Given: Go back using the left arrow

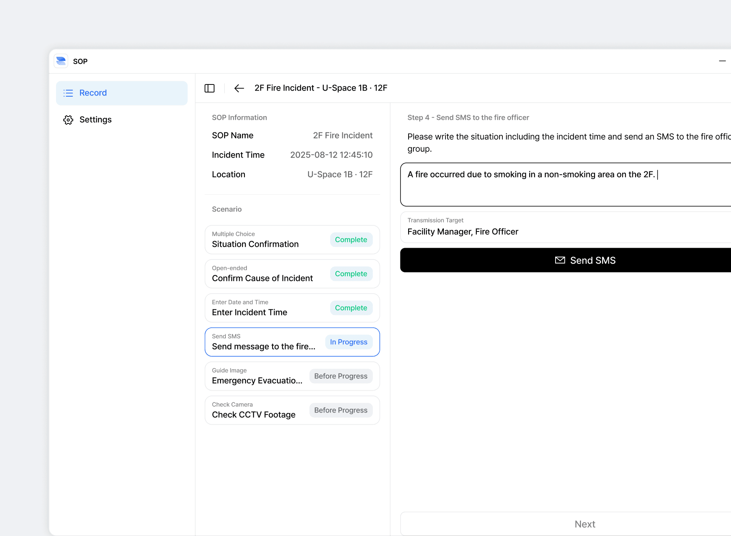Looking at the screenshot, I should (x=239, y=88).
